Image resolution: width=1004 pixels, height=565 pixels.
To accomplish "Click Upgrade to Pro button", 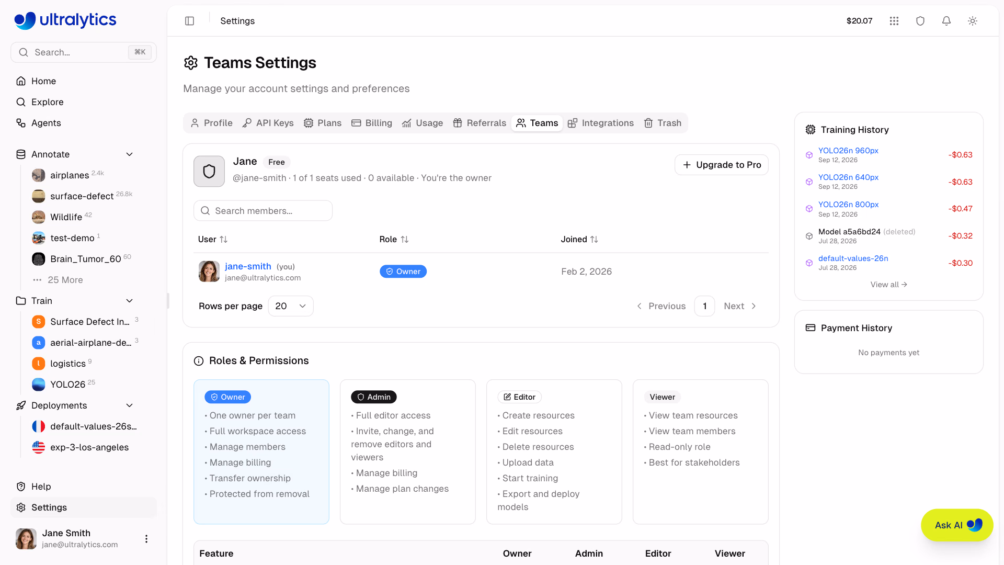I will (x=722, y=165).
